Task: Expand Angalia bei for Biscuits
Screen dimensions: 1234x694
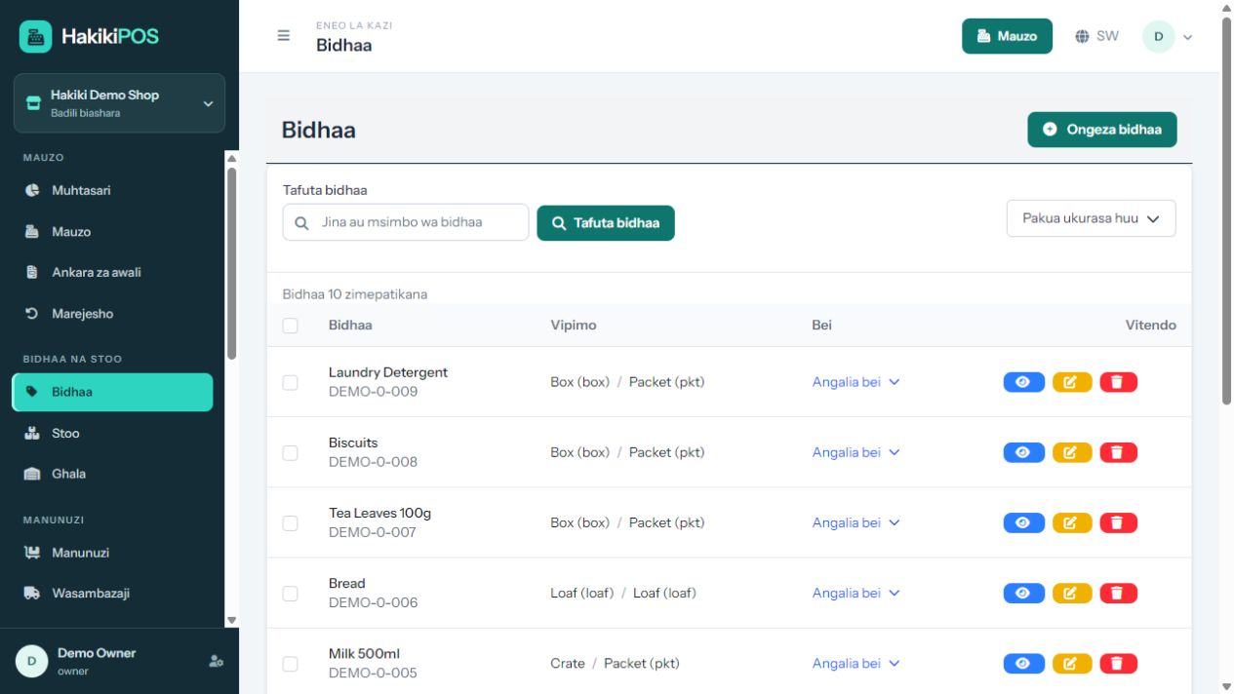Action: coord(856,452)
